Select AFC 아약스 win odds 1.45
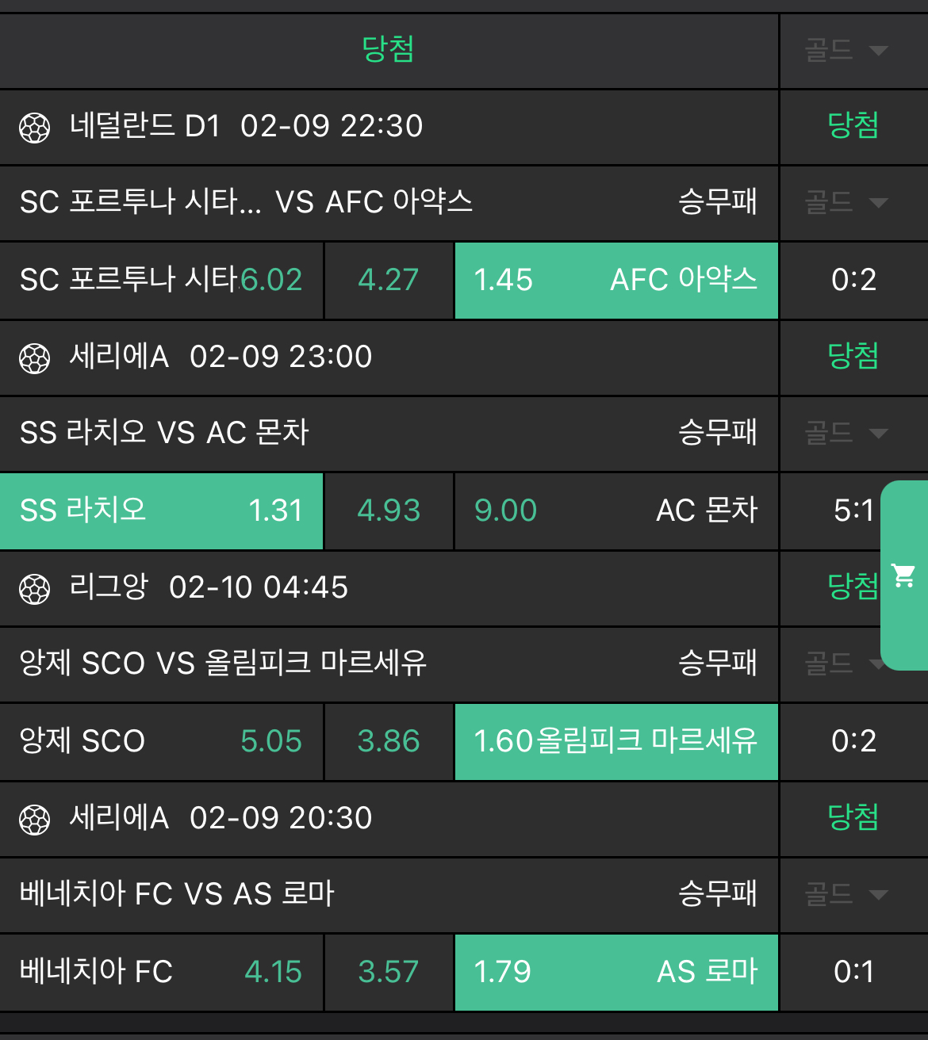This screenshot has height=1040, width=928. 616,281
